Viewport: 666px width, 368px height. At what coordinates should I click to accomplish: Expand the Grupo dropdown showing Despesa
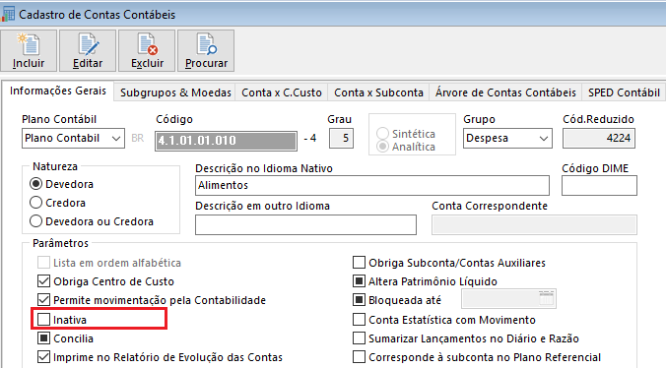pyautogui.click(x=543, y=138)
